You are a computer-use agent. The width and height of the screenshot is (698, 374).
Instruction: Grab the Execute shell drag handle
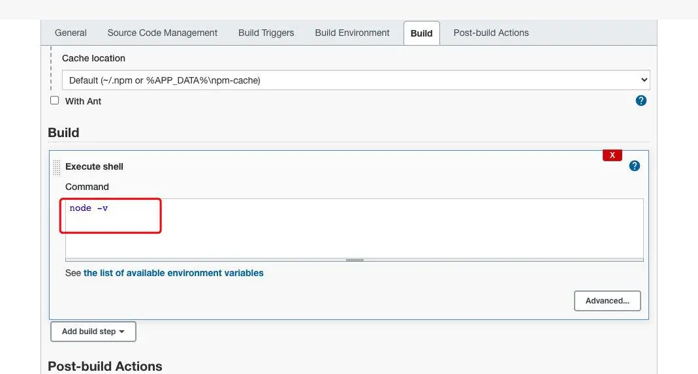[57, 167]
